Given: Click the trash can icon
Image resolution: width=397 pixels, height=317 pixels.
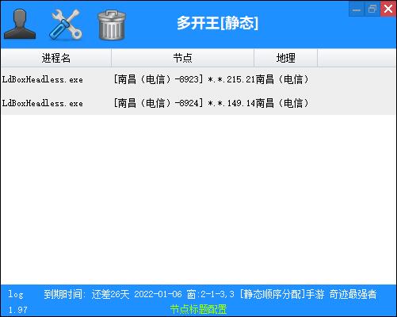Looking at the screenshot, I should [x=112, y=25].
